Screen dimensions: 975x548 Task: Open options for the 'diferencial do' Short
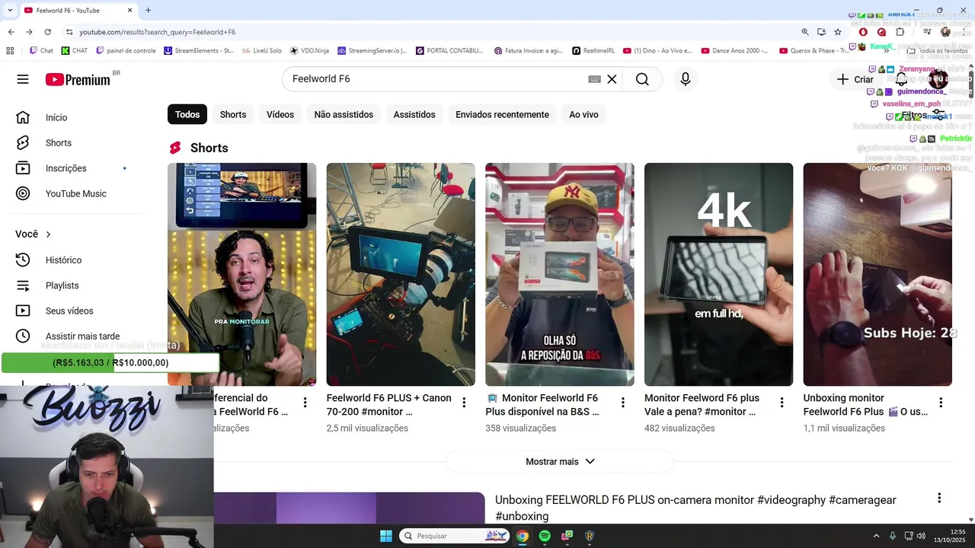point(305,403)
